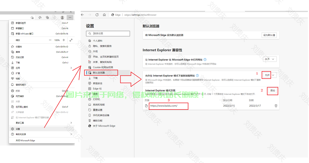Click the magnifier icon in the settings search box
The image size is (309, 163).
pyautogui.click(x=90, y=34)
